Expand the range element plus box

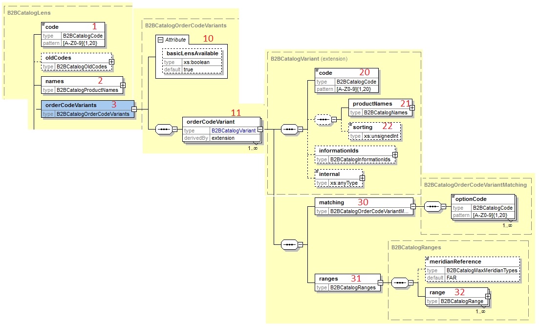pyautogui.click(x=487, y=296)
